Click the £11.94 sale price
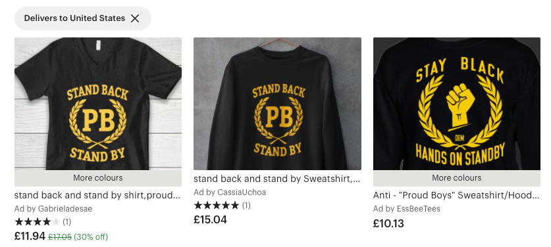This screenshot has width=551, height=247. click(x=30, y=236)
